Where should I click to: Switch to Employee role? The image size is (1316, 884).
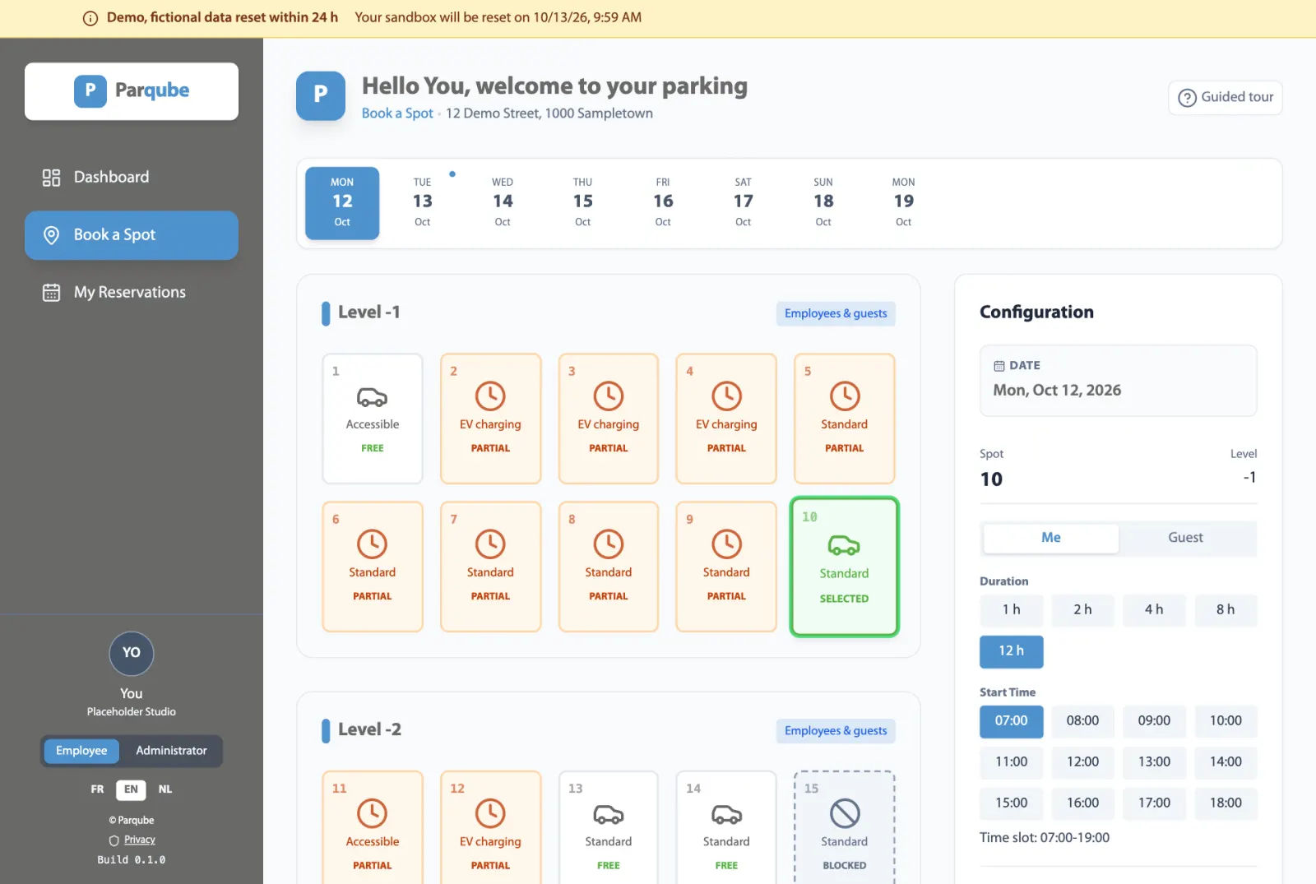point(81,751)
